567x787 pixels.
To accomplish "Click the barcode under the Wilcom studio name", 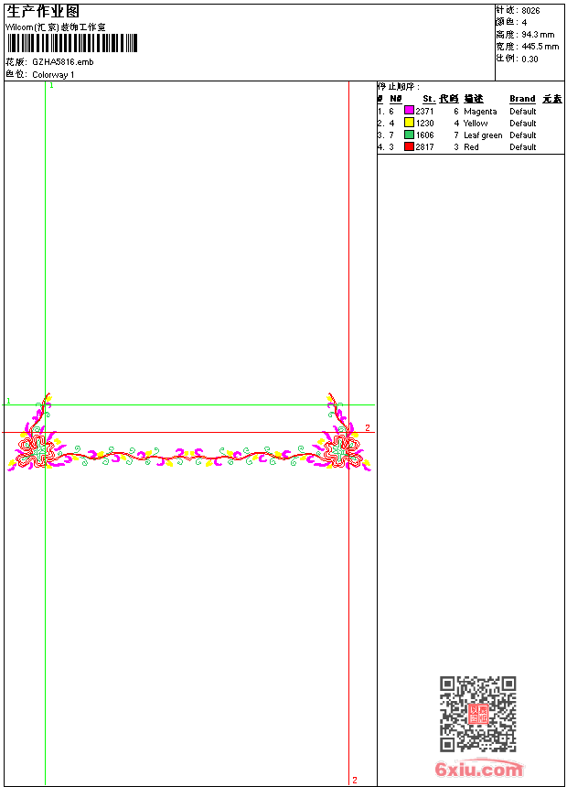I will (x=72, y=43).
